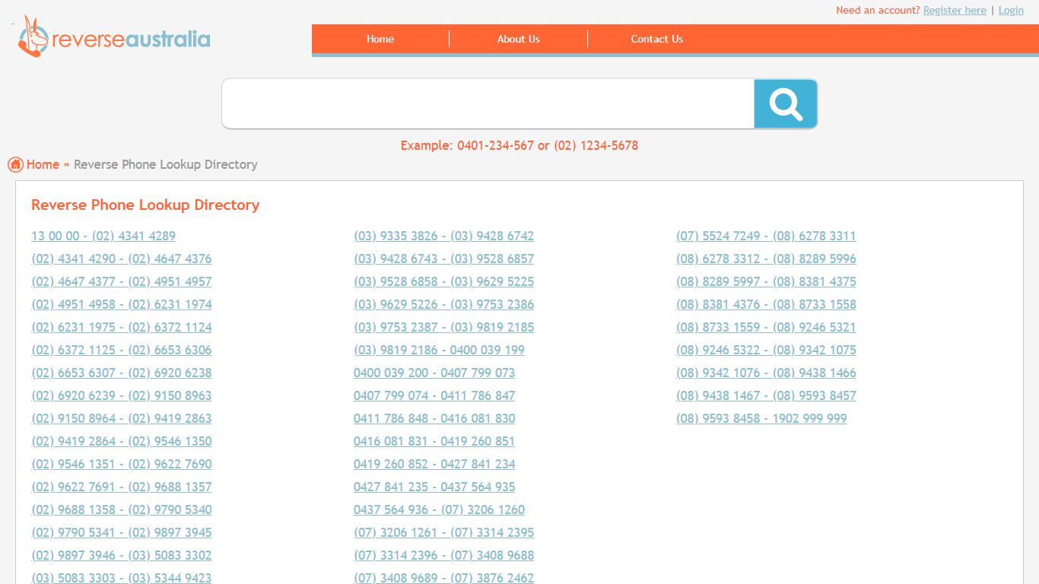1039x584 pixels.
Task: Open range (03) 9629 5226 - (03) 9753 2386
Action: (444, 304)
